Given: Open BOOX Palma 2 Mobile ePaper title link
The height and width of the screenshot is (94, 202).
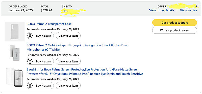Looking at the screenshot, I should point(77,47).
